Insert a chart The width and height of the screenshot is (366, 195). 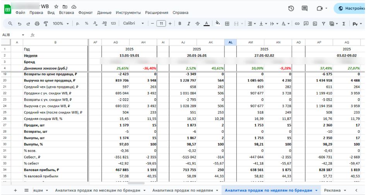[315, 23]
